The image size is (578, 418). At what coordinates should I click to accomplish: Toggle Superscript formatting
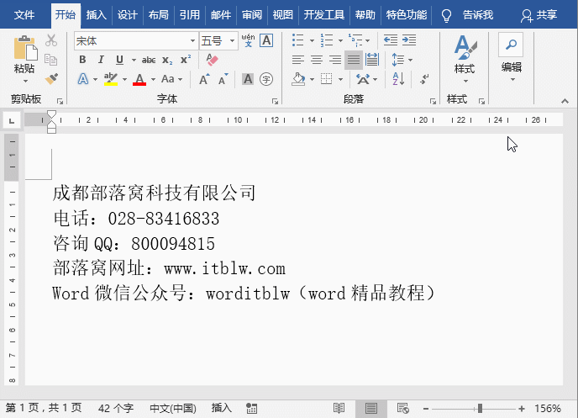click(186, 60)
